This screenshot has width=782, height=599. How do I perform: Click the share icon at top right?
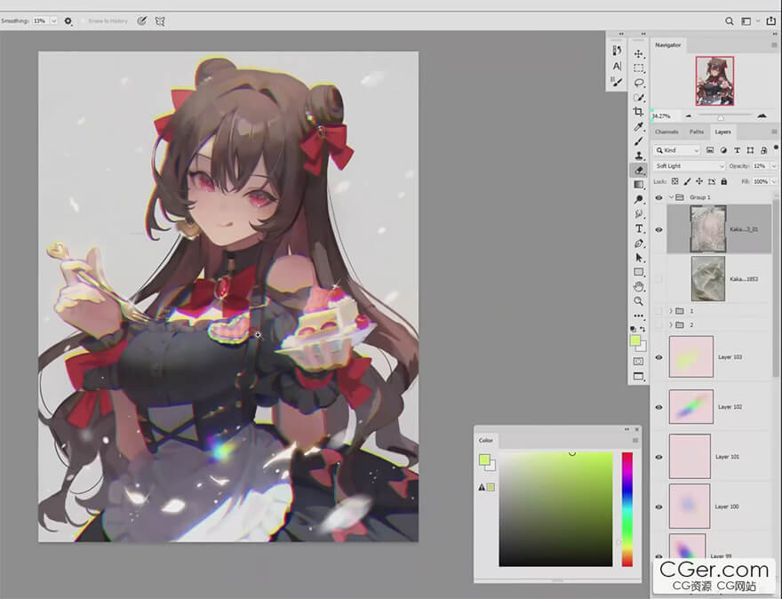tap(770, 21)
